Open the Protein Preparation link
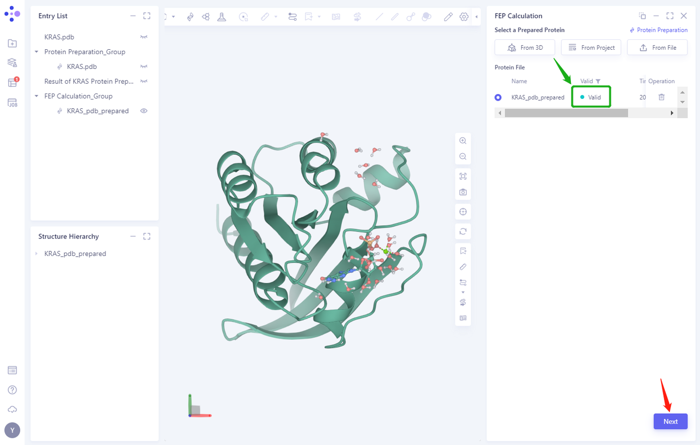This screenshot has height=445, width=700. (658, 30)
